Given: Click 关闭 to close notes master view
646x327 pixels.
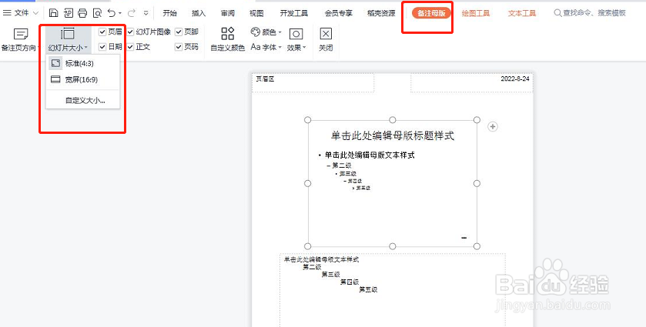Looking at the screenshot, I should pyautogui.click(x=326, y=39).
